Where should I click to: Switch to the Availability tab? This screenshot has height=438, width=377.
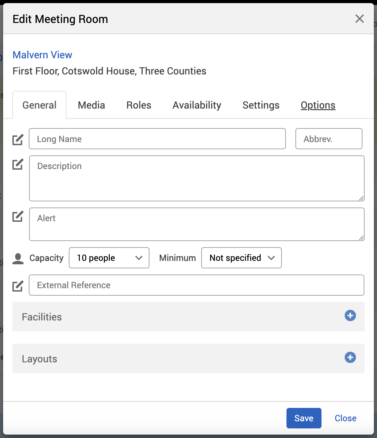(197, 105)
